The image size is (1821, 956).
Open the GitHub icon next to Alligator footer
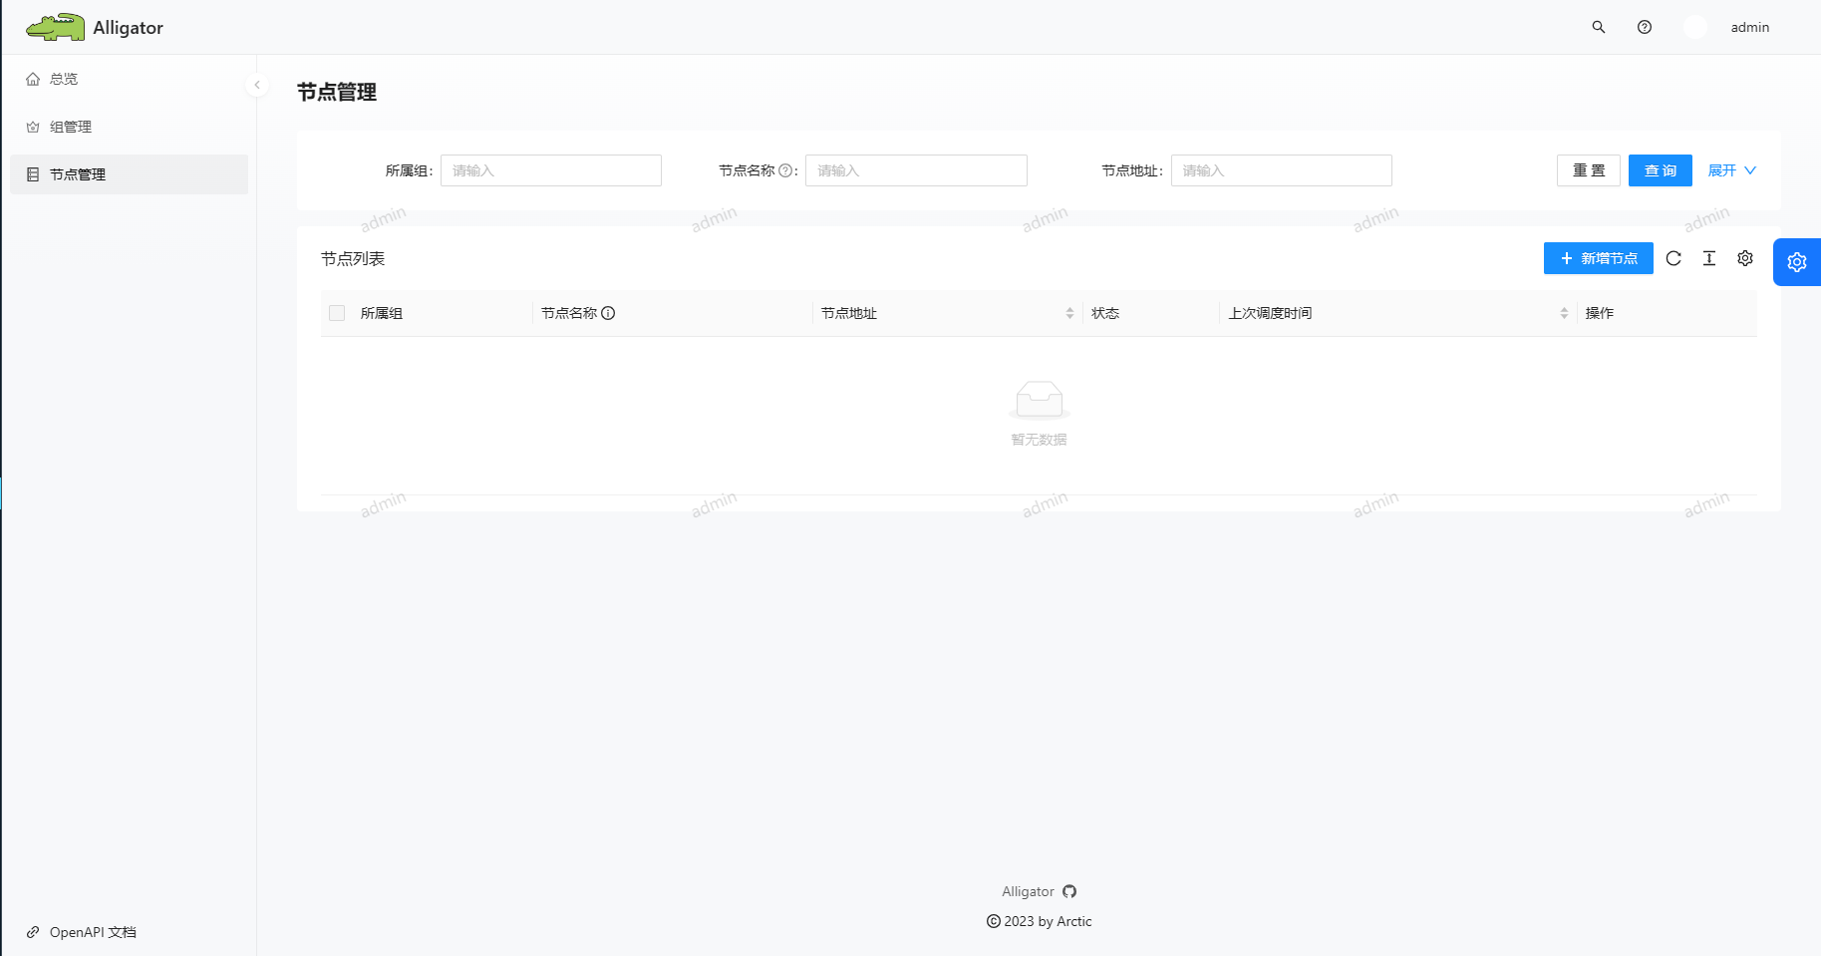1069,891
